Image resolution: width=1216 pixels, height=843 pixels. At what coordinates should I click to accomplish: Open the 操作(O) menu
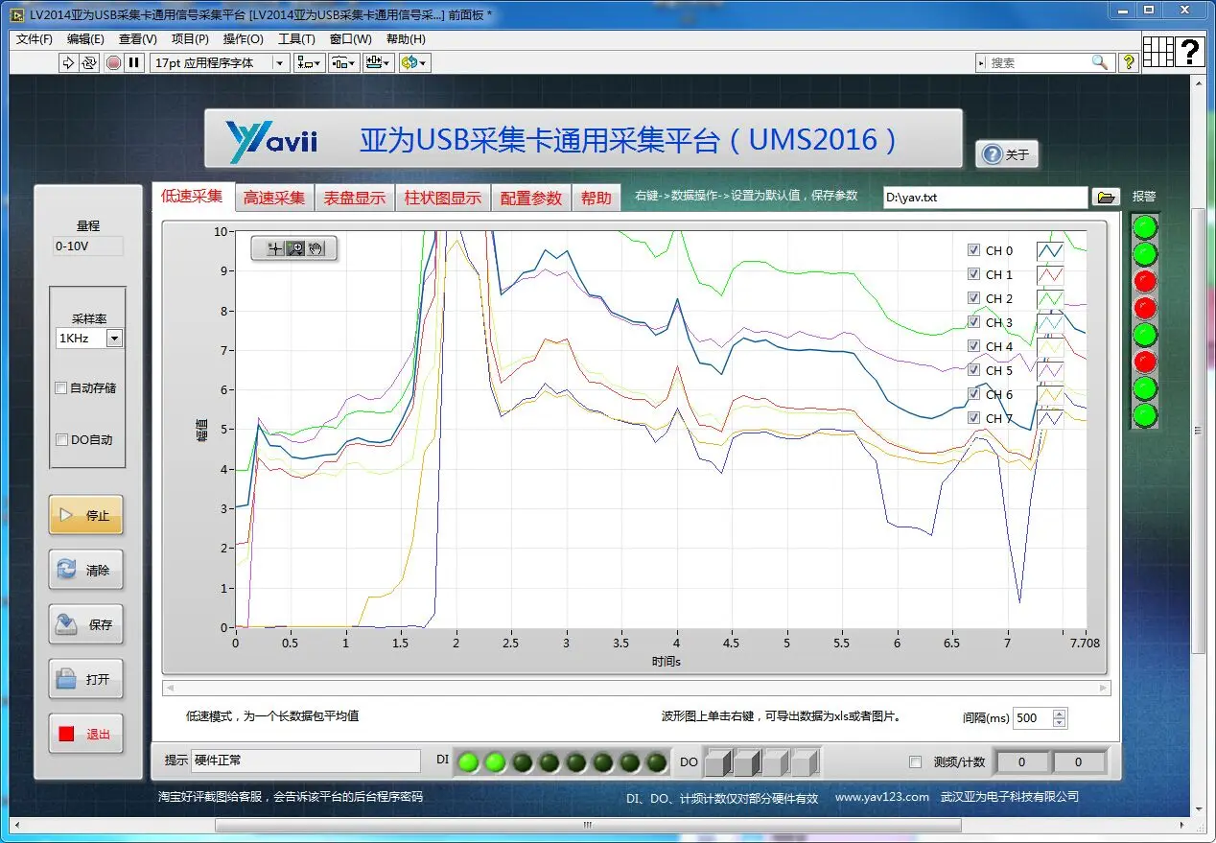coord(243,39)
